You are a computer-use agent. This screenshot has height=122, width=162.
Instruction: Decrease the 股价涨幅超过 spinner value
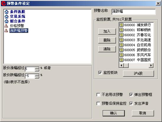[x=37, y=70]
